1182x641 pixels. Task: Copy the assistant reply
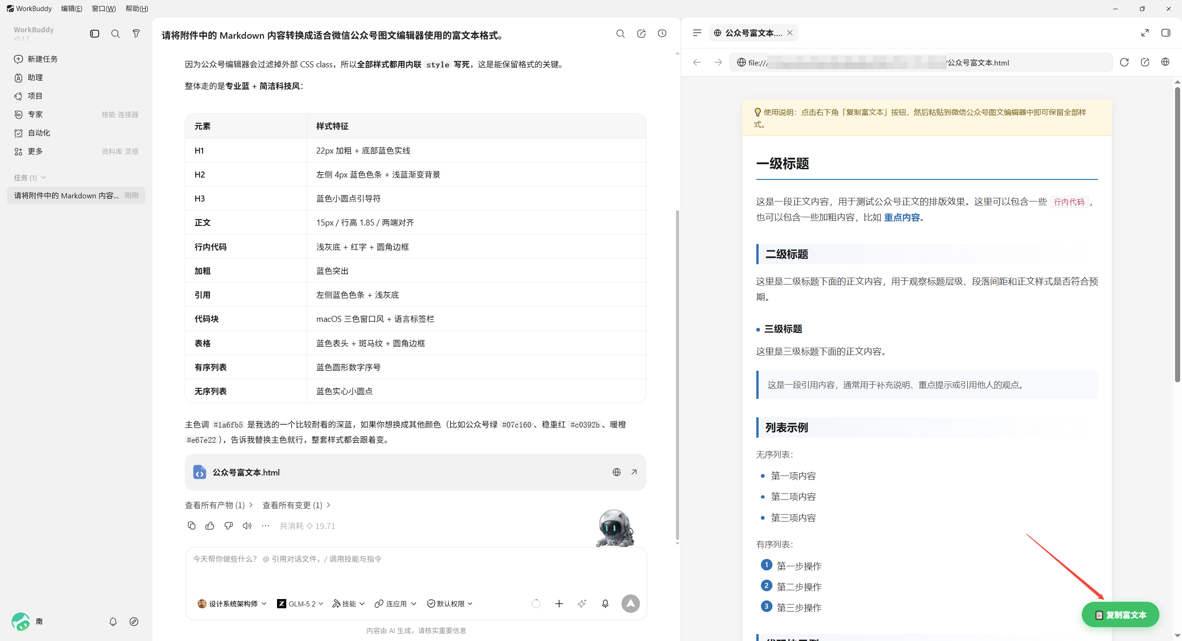pyautogui.click(x=192, y=526)
